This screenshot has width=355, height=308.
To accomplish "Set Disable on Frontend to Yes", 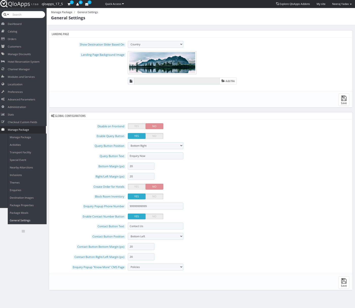I will pos(137,126).
